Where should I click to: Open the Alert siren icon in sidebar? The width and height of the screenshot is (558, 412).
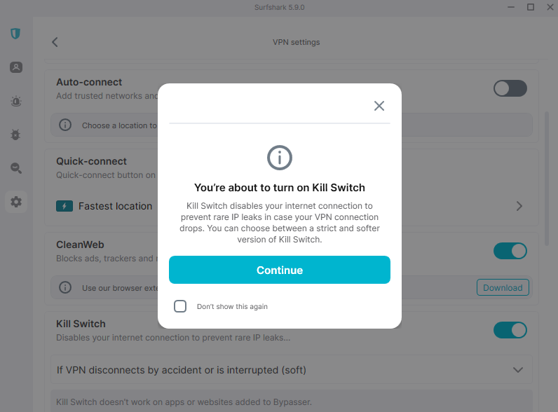point(15,101)
